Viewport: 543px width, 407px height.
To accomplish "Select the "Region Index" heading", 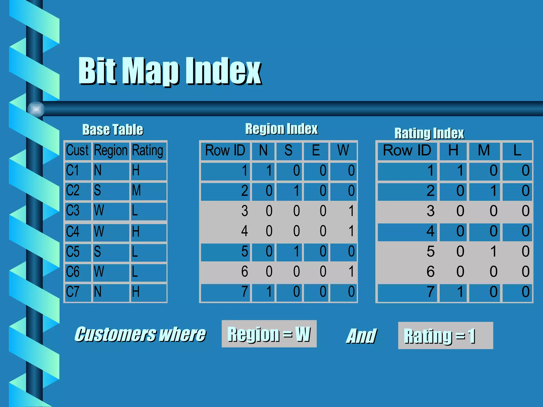I will pos(281,129).
